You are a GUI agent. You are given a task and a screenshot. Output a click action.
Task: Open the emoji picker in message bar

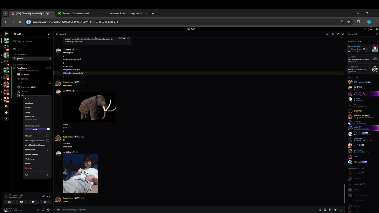click(x=335, y=209)
